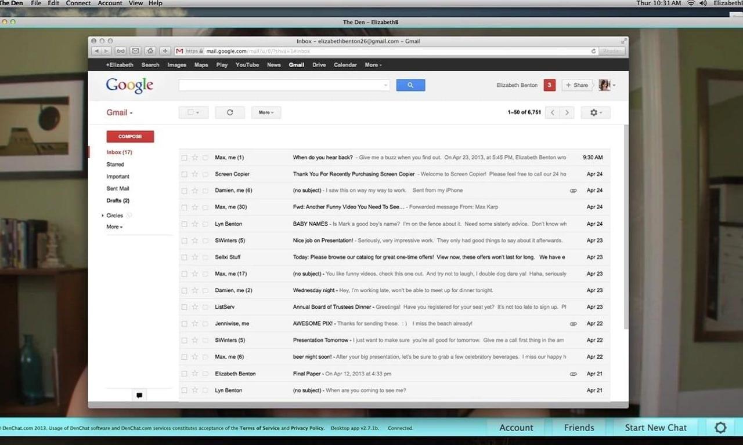The height and width of the screenshot is (445, 743).
Task: Star the Screen Copier email
Action: [x=195, y=174]
